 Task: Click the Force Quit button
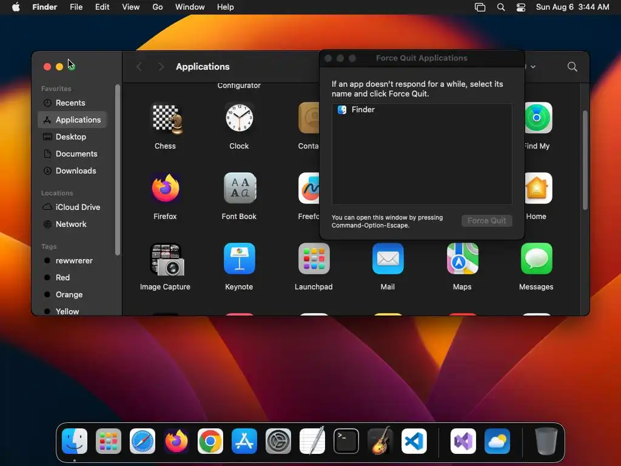click(487, 221)
